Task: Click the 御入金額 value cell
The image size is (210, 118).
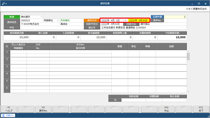Action: tap(43, 37)
